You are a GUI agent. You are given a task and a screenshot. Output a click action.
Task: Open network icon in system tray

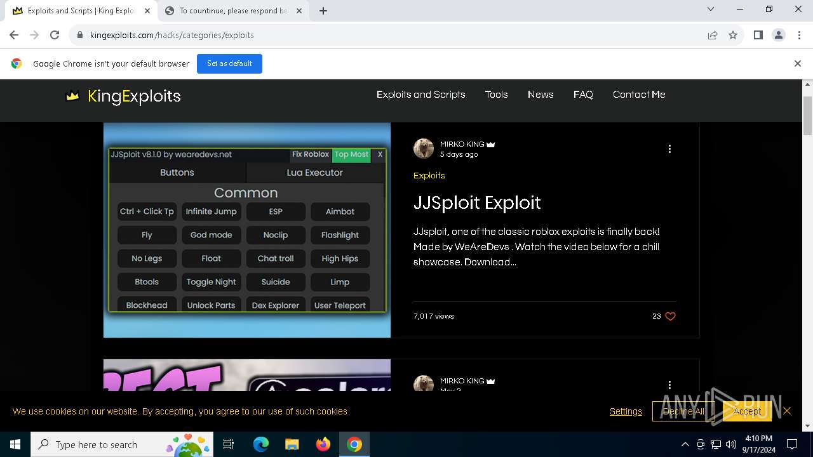pyautogui.click(x=715, y=444)
